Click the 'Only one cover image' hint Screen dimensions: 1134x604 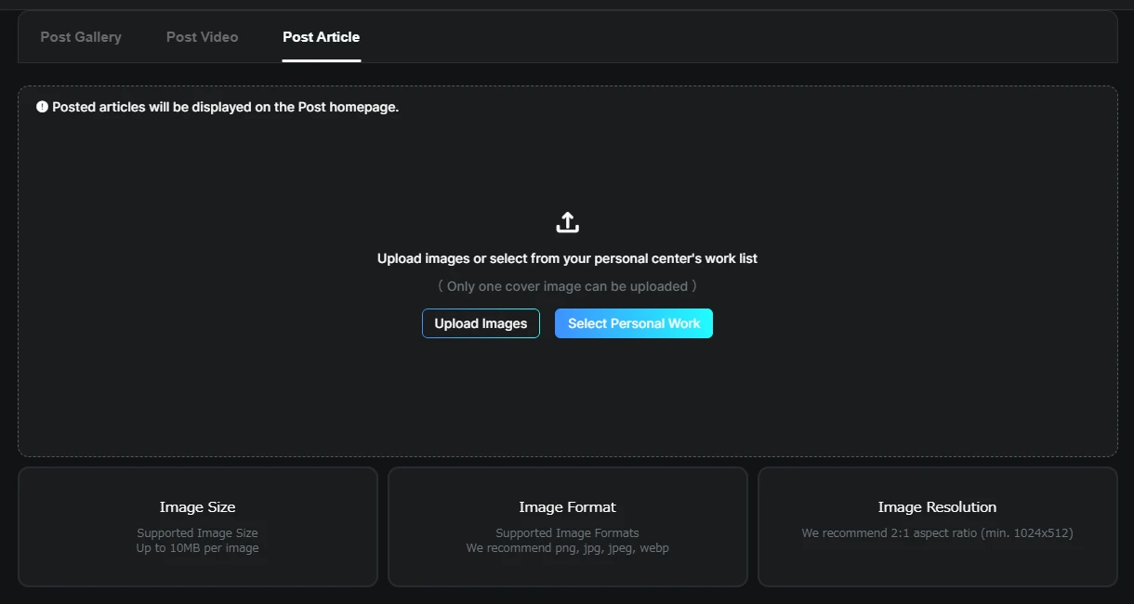click(x=567, y=286)
